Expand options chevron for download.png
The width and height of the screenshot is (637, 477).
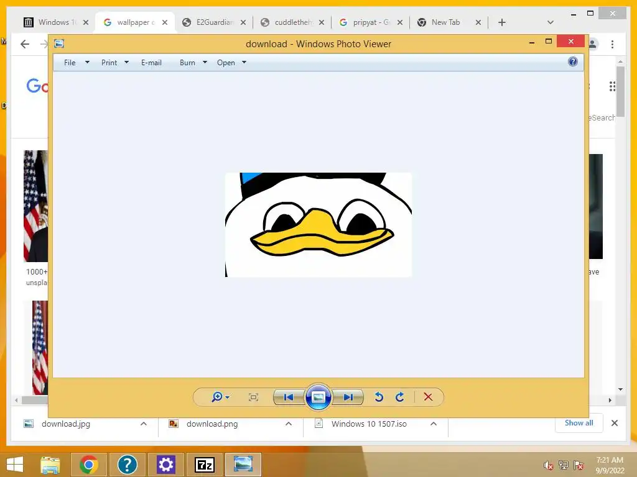tap(289, 424)
